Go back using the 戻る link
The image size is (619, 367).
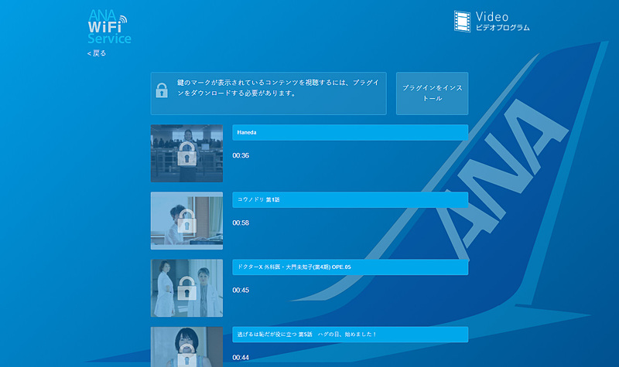pos(97,53)
